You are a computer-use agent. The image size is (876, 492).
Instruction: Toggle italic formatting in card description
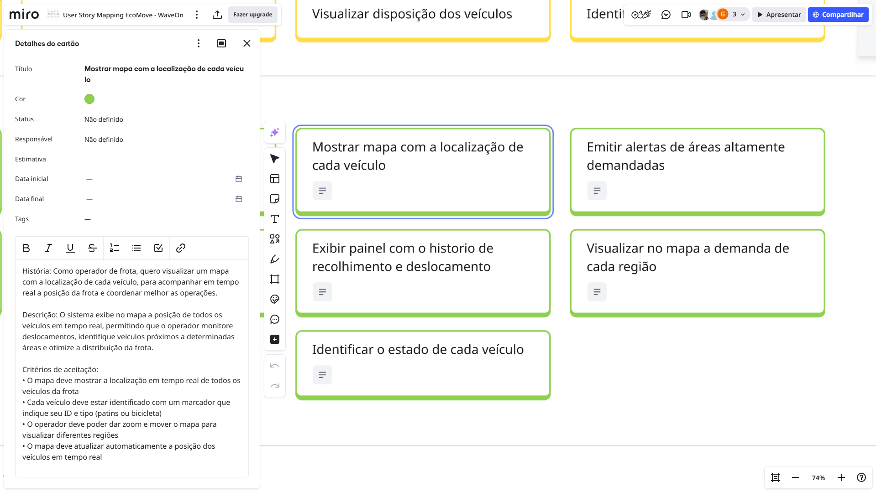coord(48,248)
